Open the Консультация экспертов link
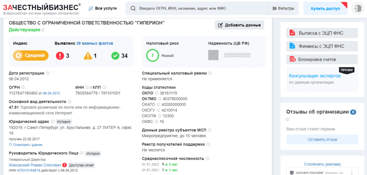This screenshot has width=367, height=175. (x=315, y=76)
